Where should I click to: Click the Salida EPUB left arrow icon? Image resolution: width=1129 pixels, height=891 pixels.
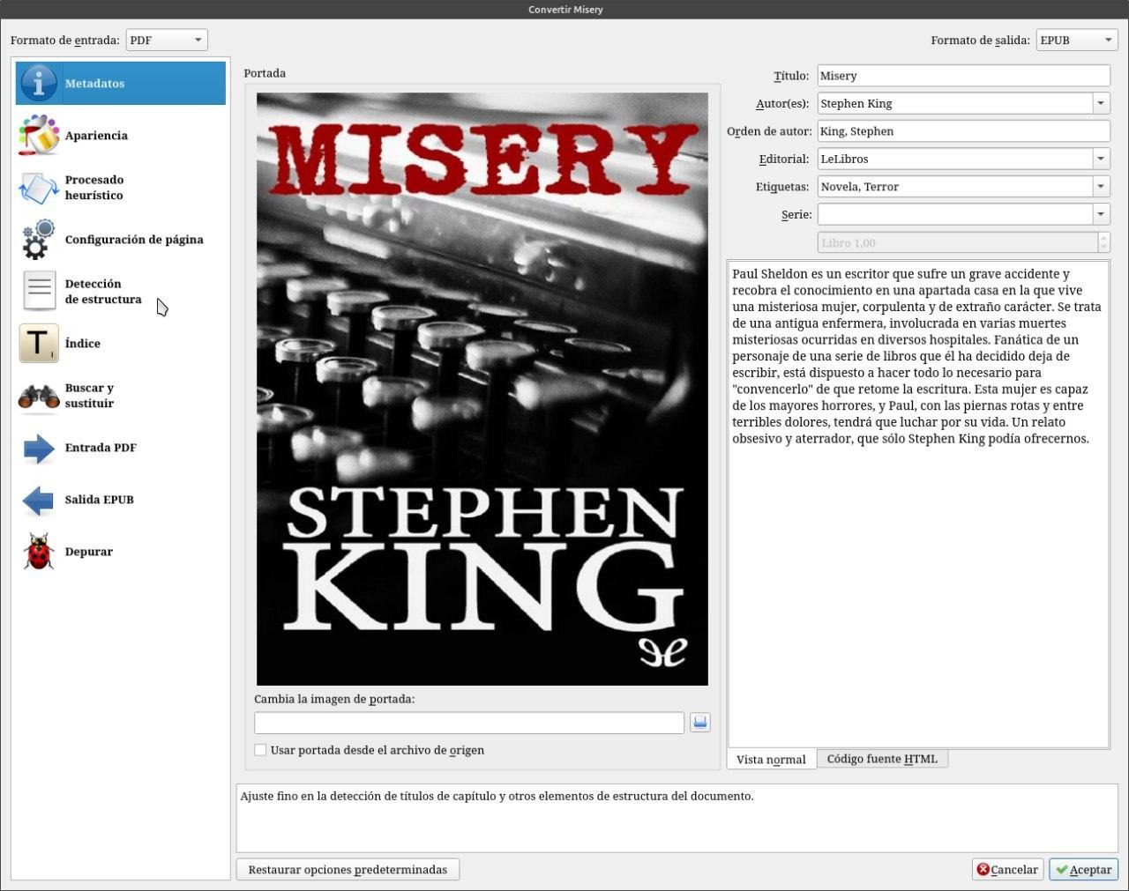(38, 500)
